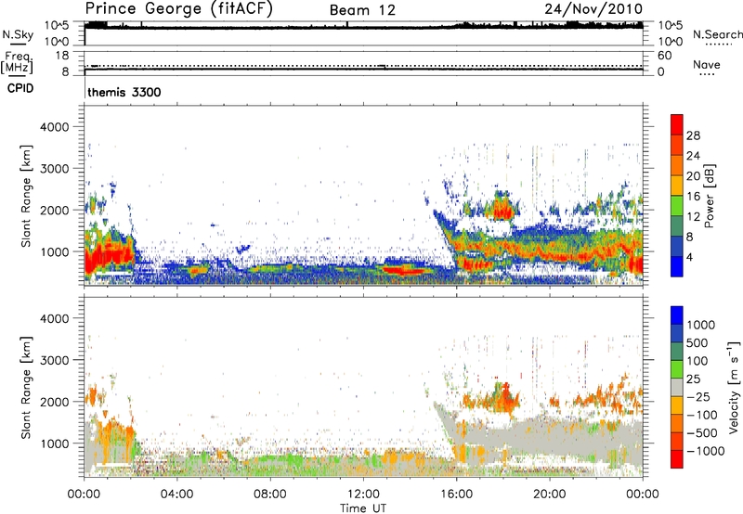Click the "60" Nave axis tick label

tap(665, 56)
